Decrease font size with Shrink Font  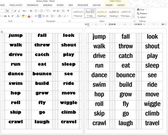pyautogui.click(x=19, y=11)
